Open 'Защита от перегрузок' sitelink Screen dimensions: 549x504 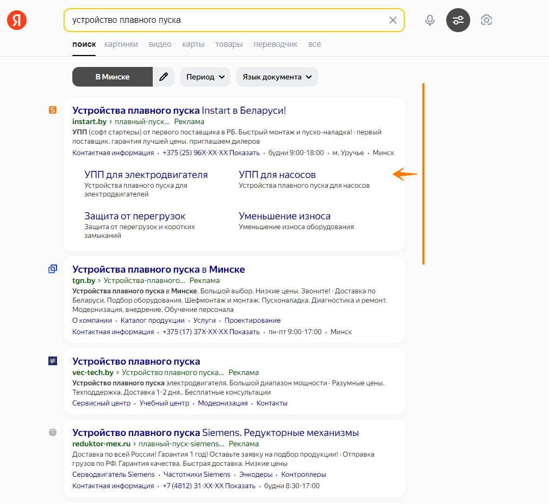135,216
